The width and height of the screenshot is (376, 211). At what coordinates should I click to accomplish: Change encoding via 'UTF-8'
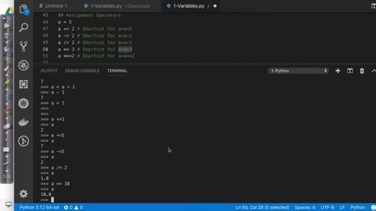click(x=327, y=207)
